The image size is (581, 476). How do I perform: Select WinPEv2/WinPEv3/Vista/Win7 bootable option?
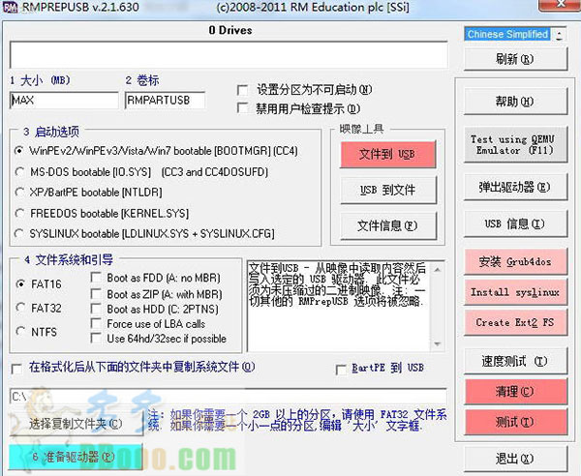click(x=19, y=151)
